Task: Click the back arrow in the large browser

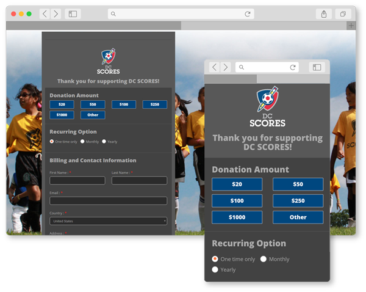Action: [45, 14]
